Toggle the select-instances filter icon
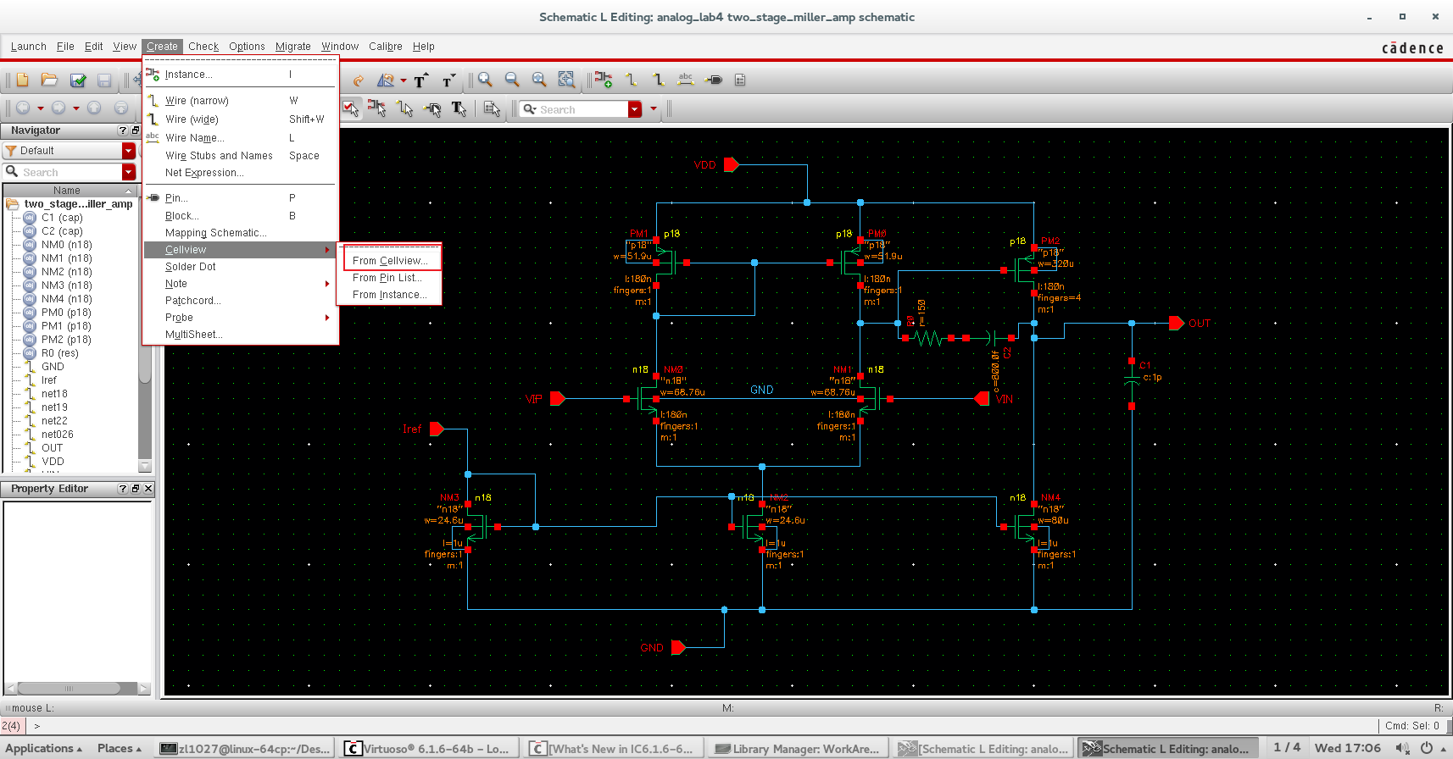1453x759 pixels. (377, 108)
